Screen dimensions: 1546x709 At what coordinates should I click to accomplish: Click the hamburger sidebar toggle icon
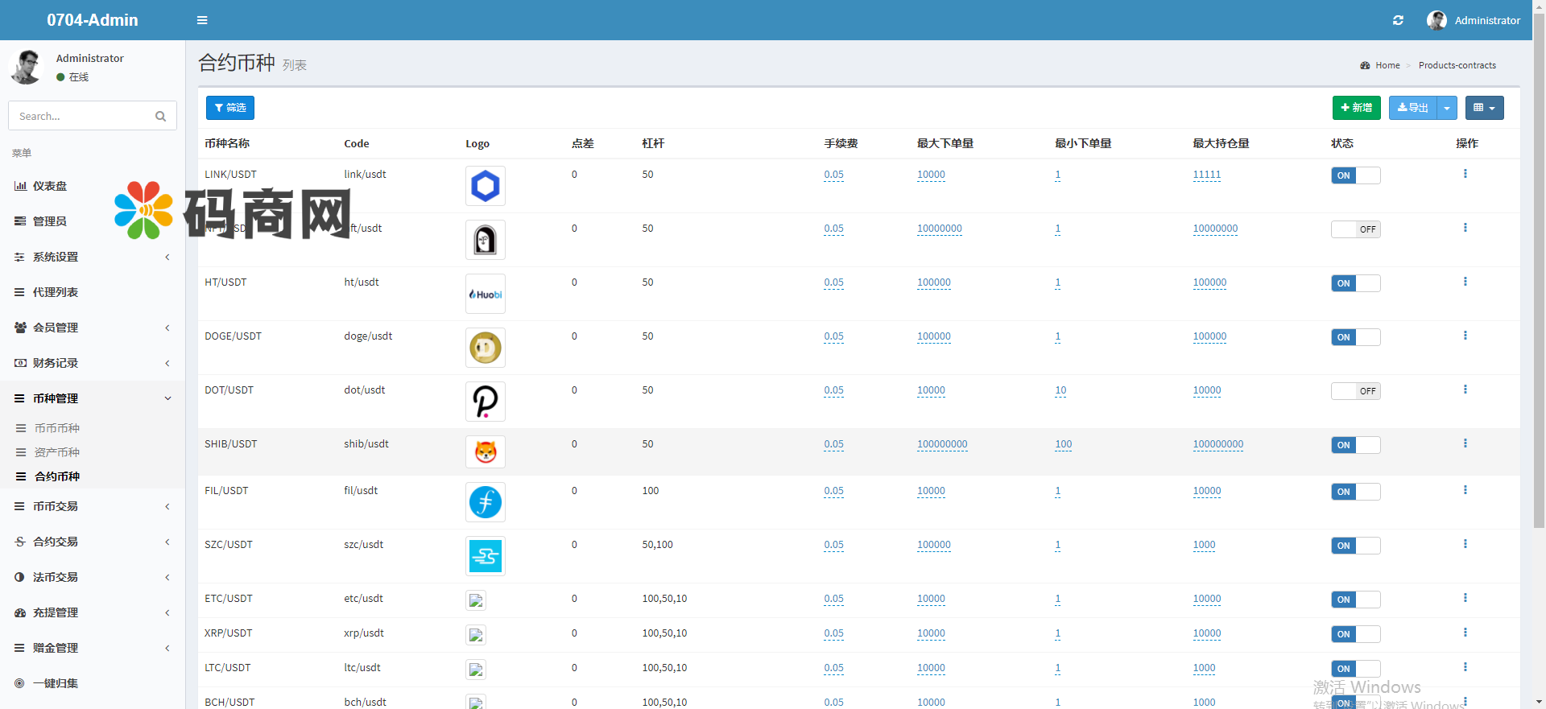202,20
